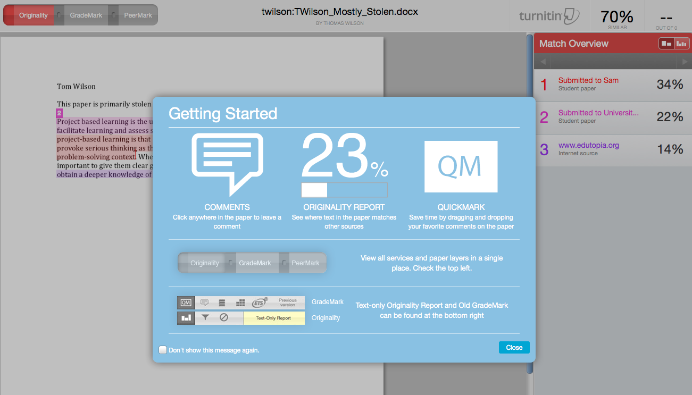This screenshot has width=692, height=395.
Task: Click the QM QuickMark square icon
Action: (x=461, y=166)
